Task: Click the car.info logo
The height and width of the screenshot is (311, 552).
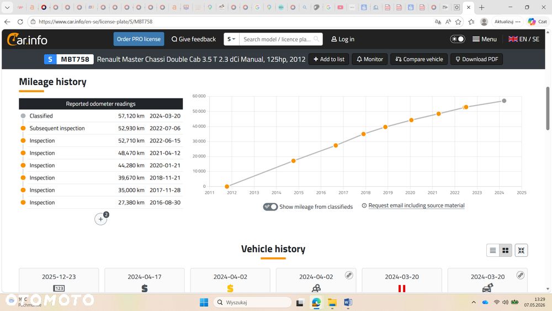Action: 27,39
